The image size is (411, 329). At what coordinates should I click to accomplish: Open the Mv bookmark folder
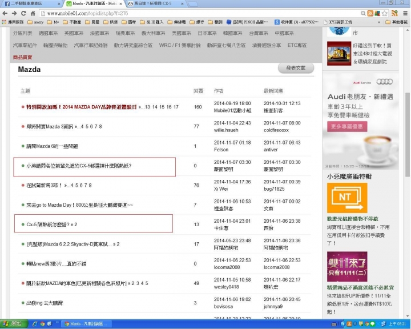53,22
